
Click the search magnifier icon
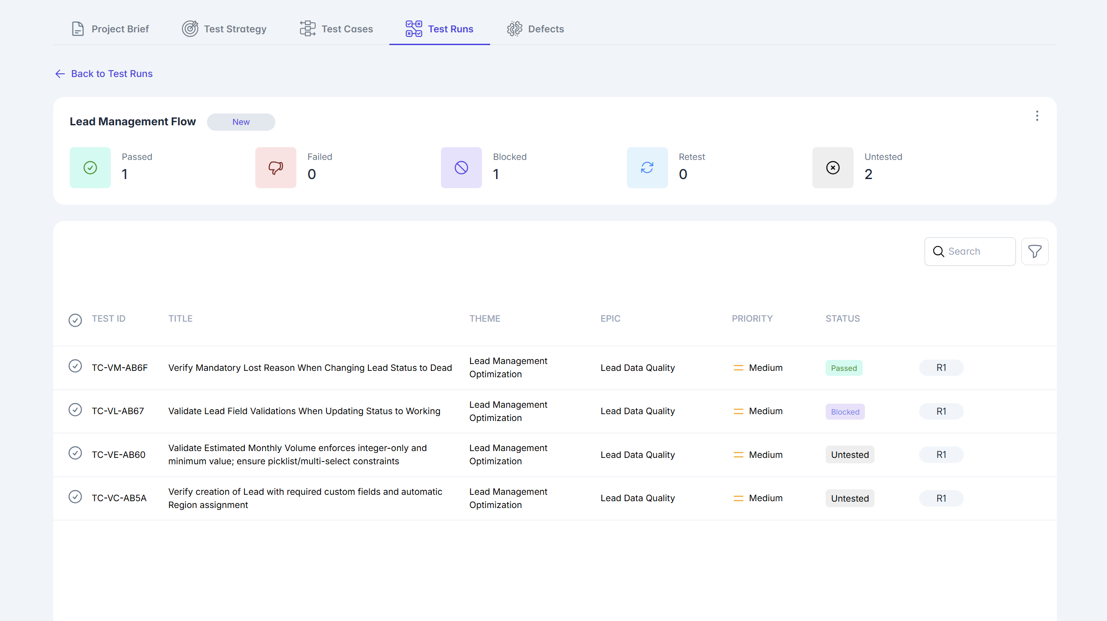(938, 251)
